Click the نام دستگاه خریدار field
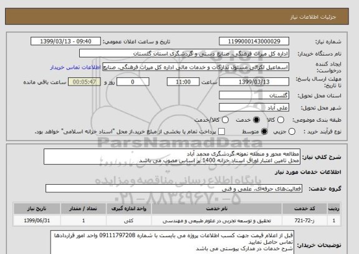 184,54
